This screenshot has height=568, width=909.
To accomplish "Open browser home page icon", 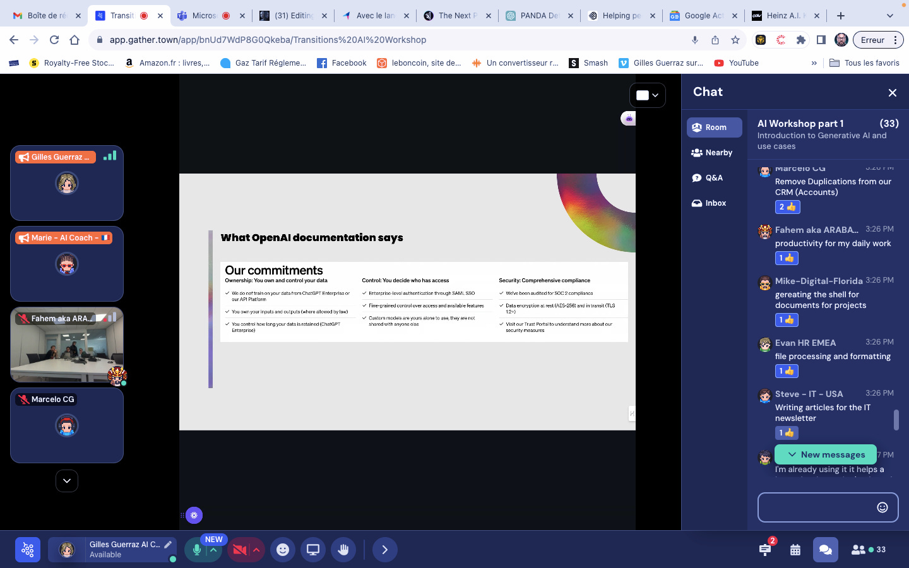I will click(x=74, y=40).
